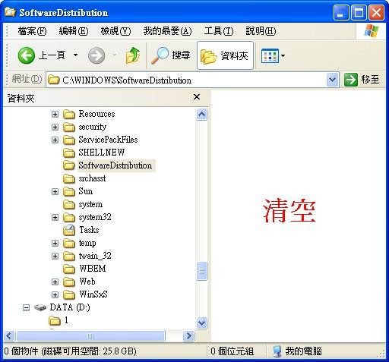Open the Favorites (我的最愛) menu
389x362 pixels.
167,31
